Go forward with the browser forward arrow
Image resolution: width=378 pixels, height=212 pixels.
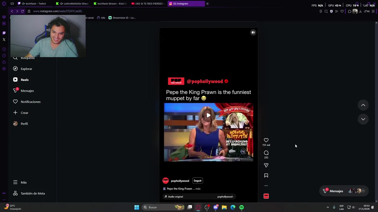point(17,11)
